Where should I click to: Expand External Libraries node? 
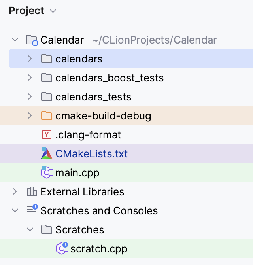[15, 191]
